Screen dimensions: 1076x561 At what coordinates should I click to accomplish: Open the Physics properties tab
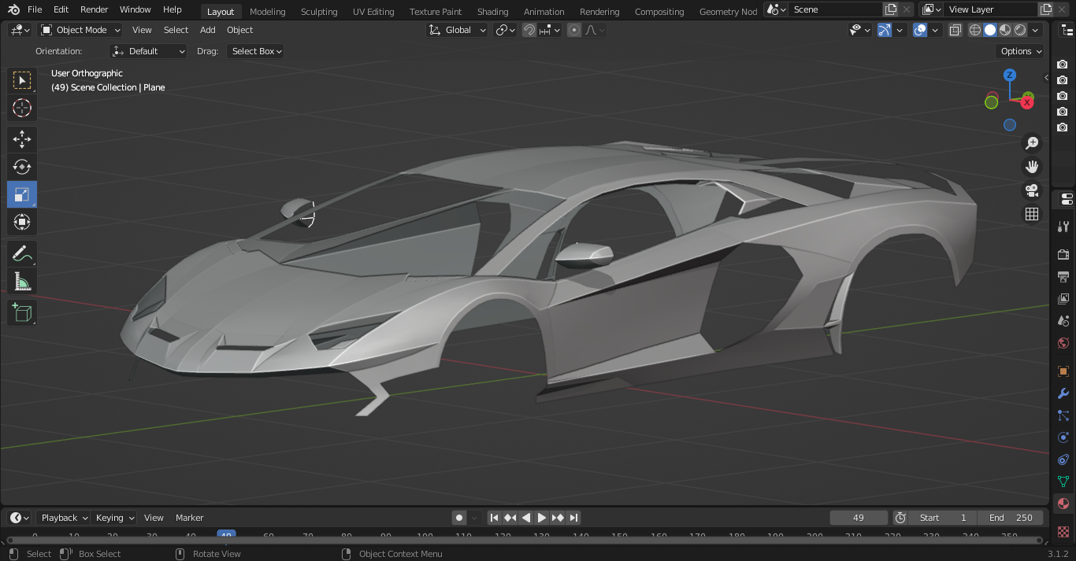tap(1063, 437)
